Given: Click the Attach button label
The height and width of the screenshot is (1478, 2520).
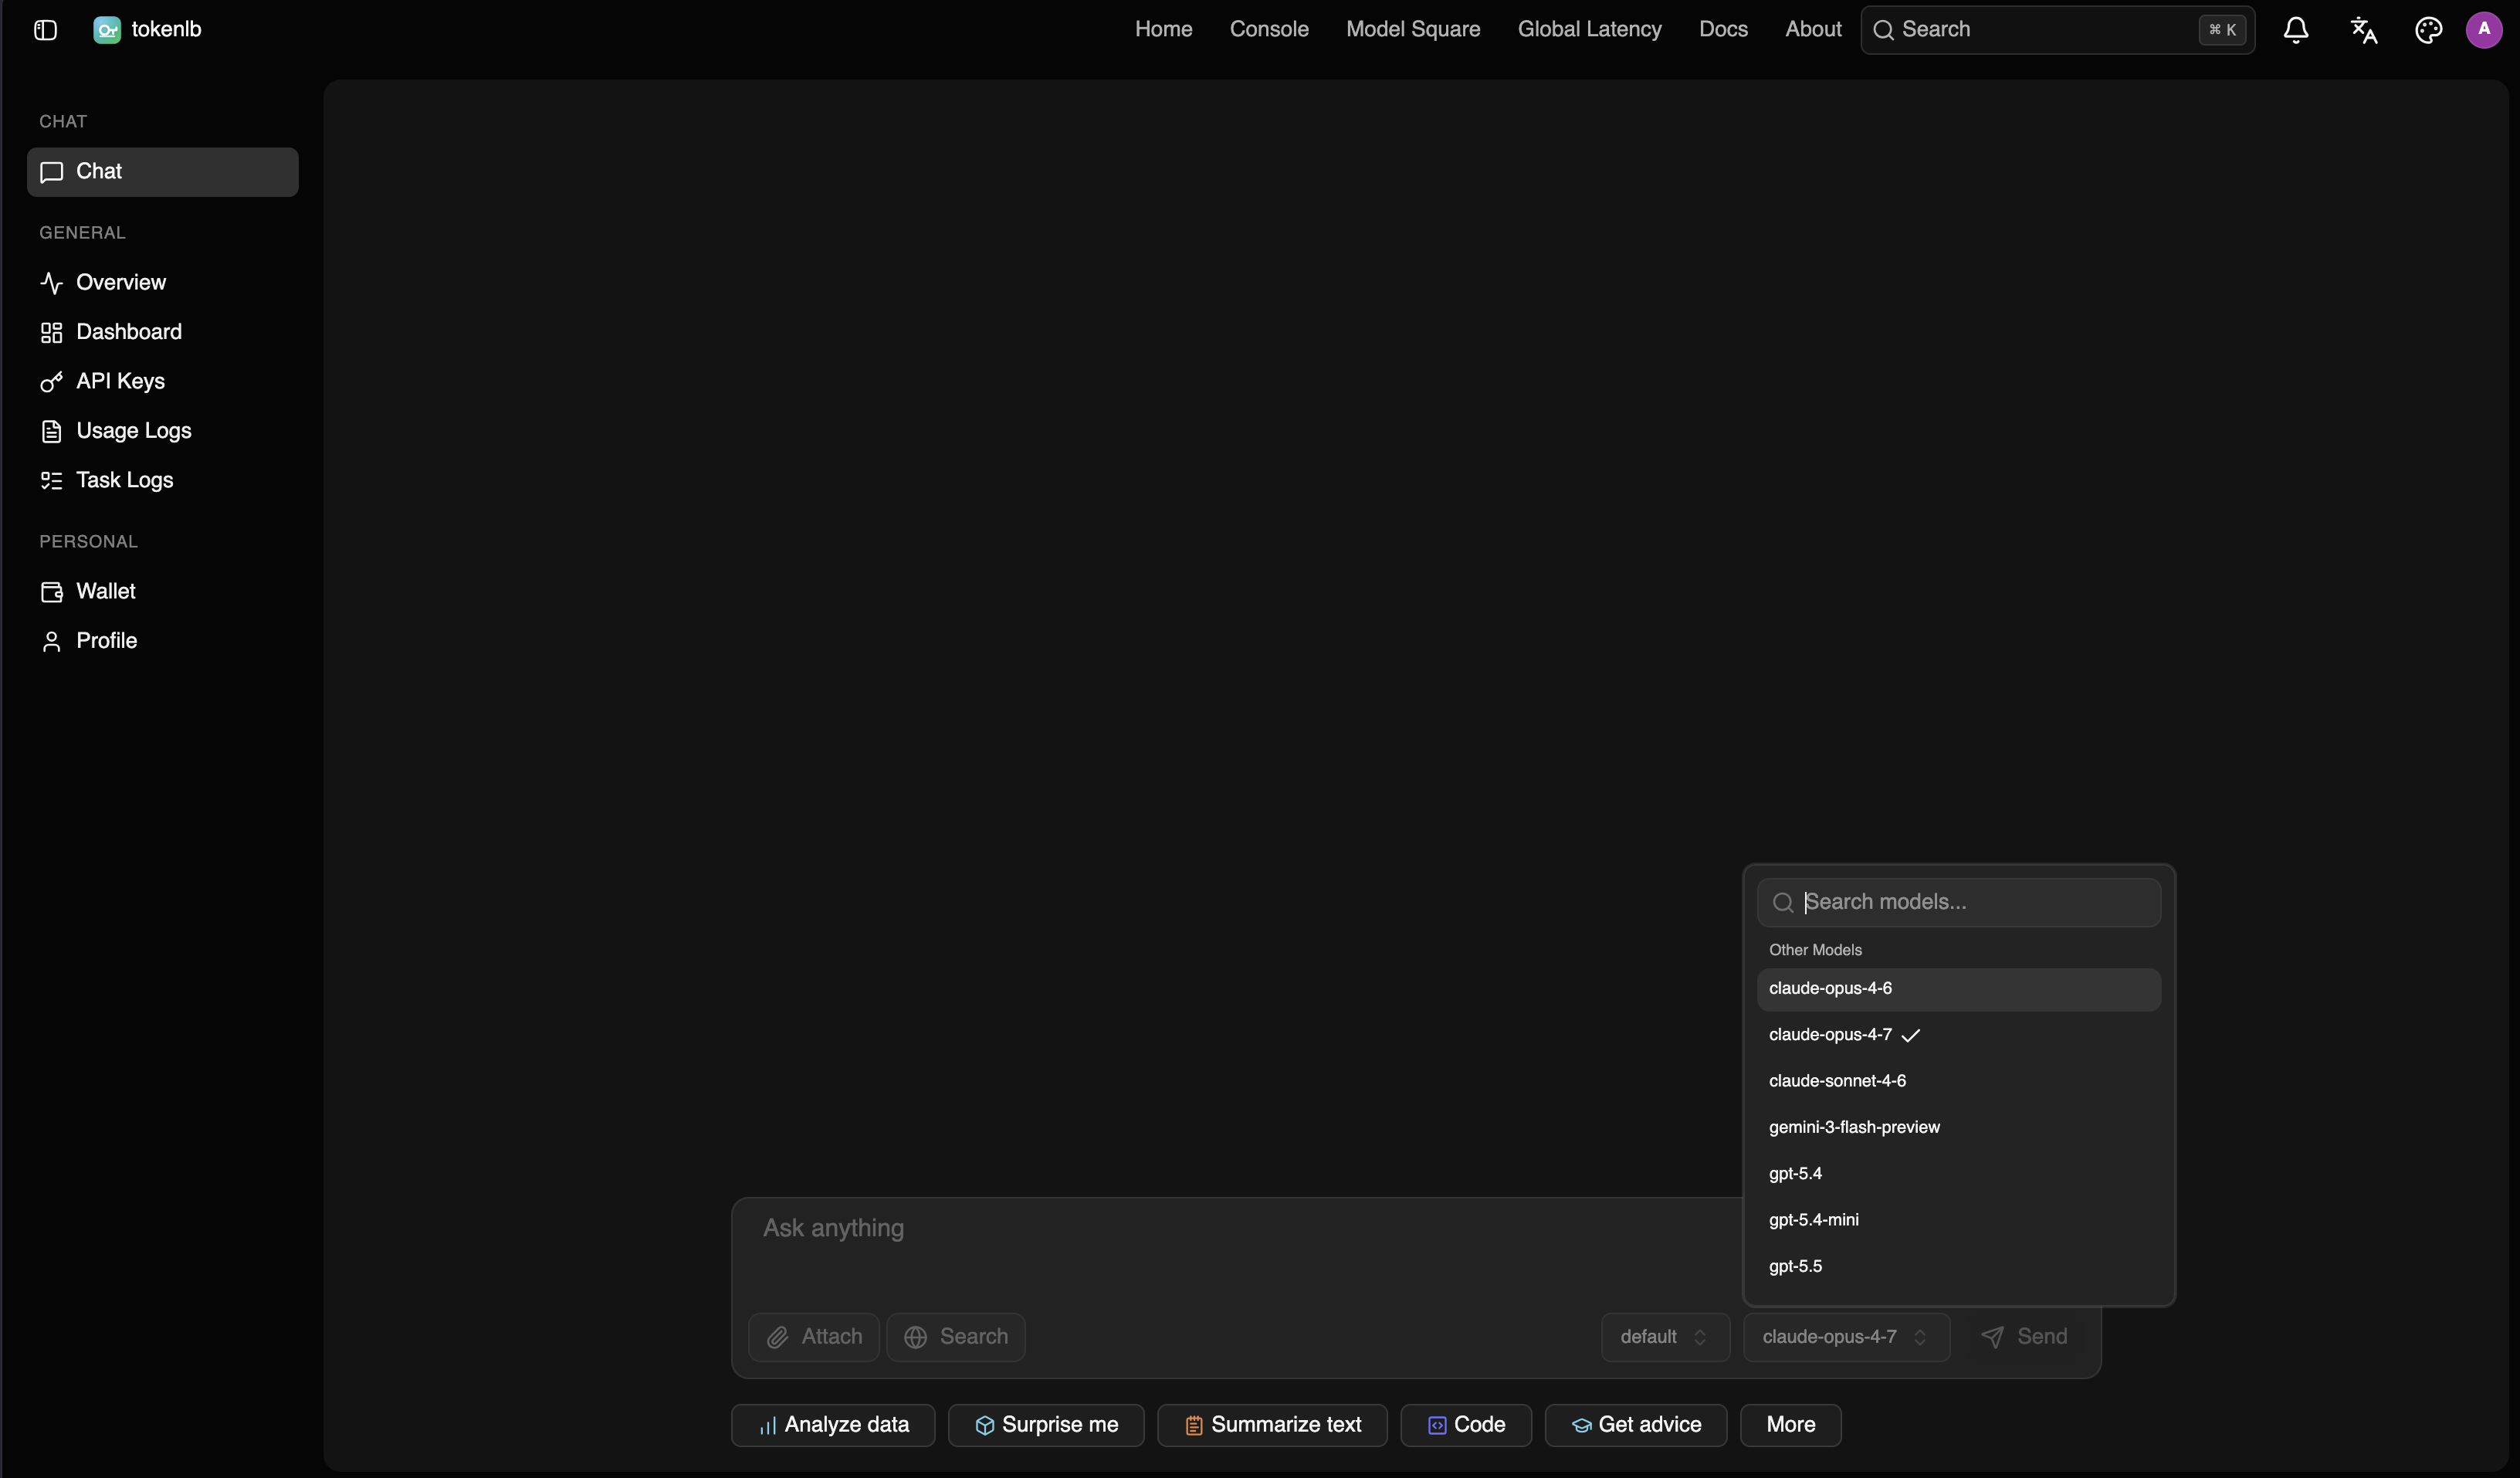Looking at the screenshot, I should tap(832, 1337).
